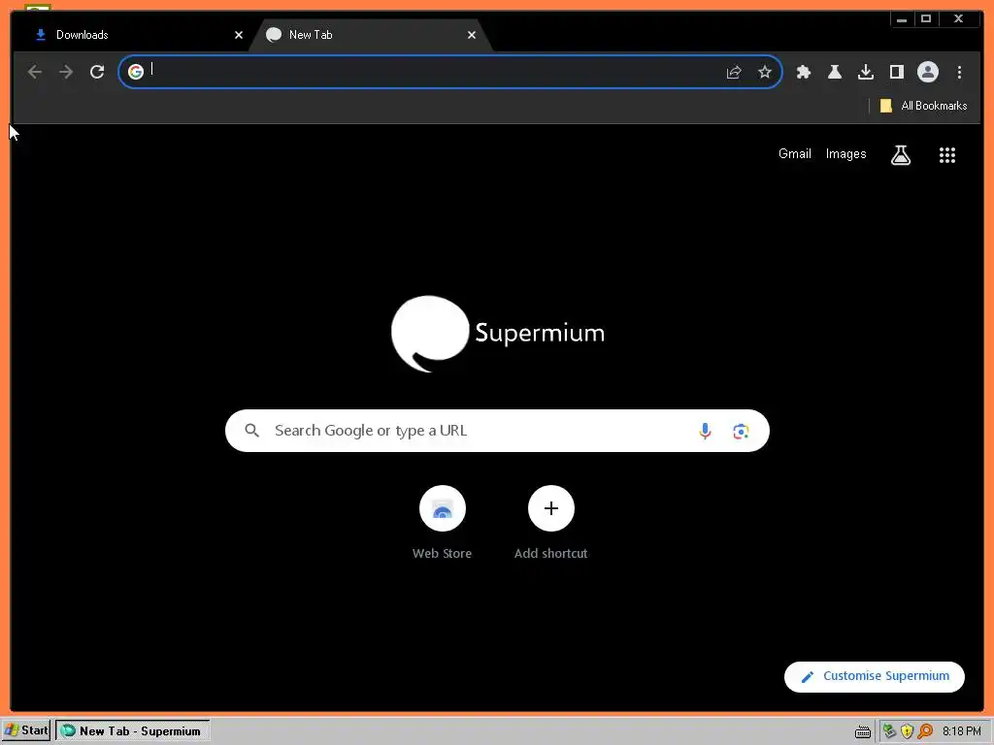This screenshot has width=994, height=745.
Task: Click the 8:18 PM clock
Action: pyautogui.click(x=962, y=731)
